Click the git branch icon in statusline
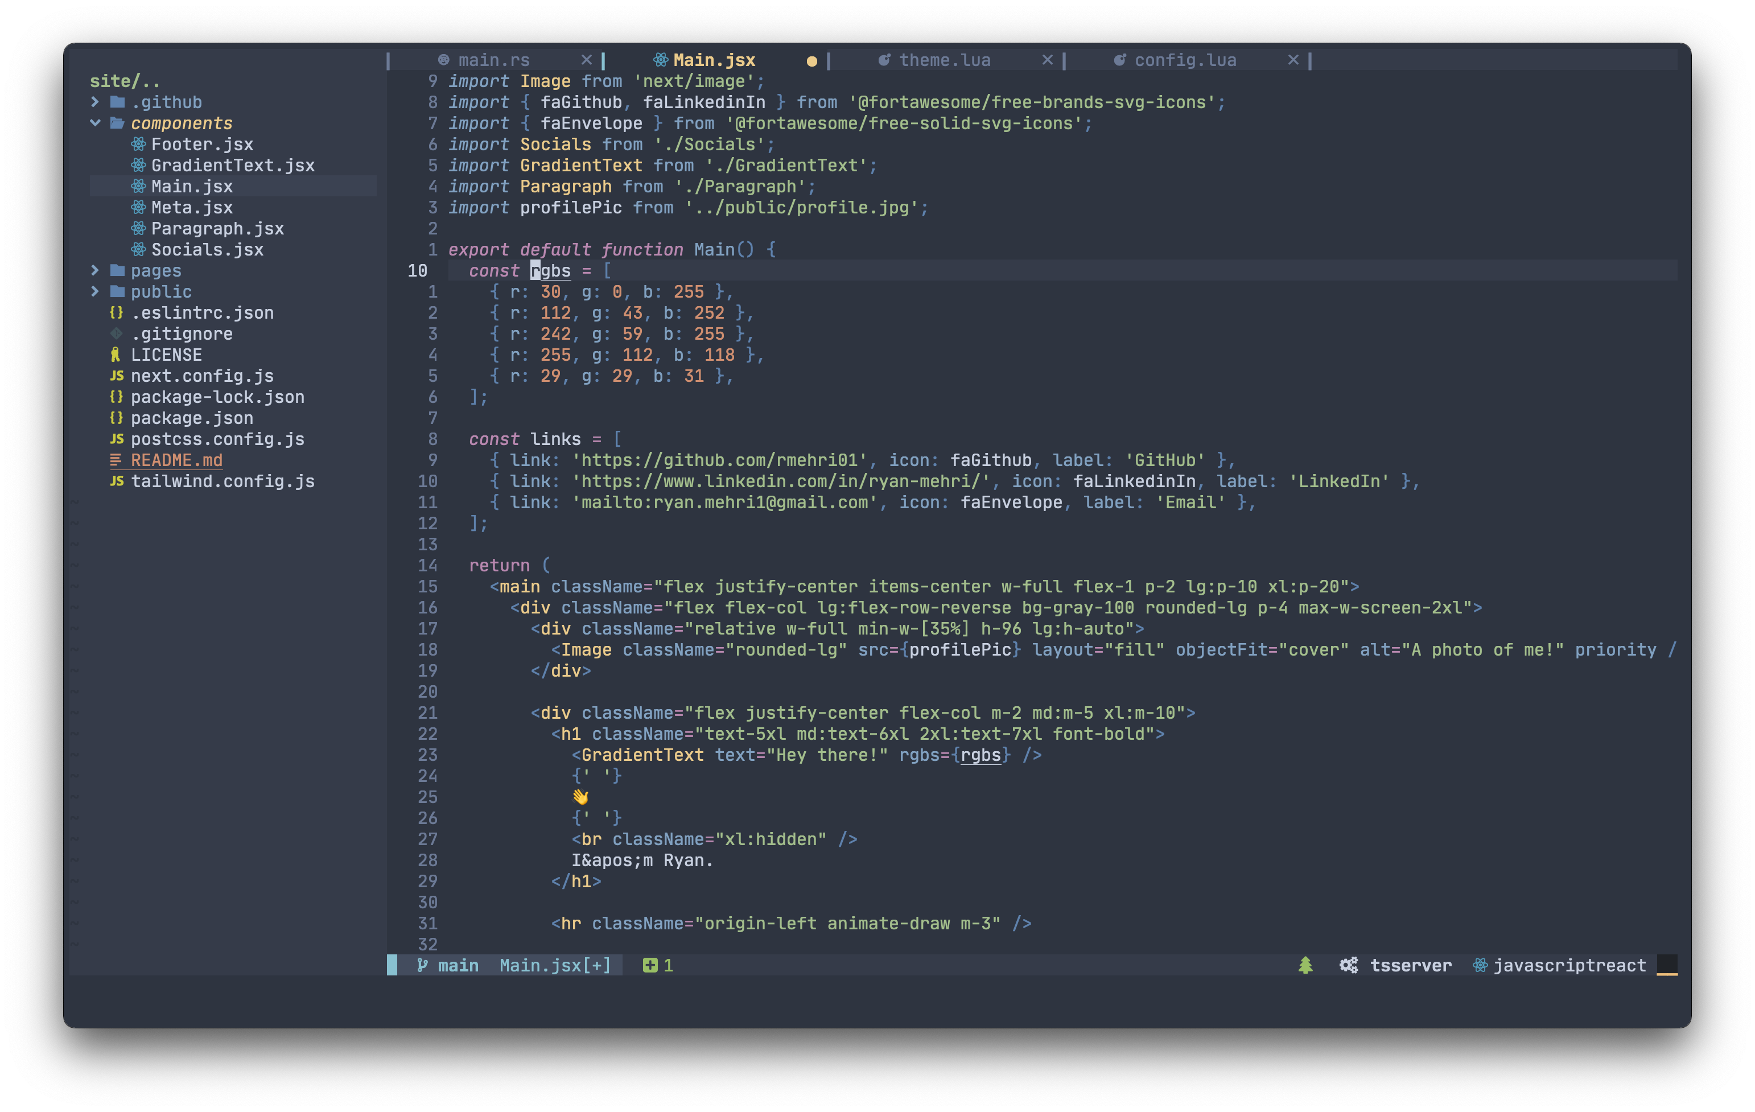 pyautogui.click(x=422, y=966)
